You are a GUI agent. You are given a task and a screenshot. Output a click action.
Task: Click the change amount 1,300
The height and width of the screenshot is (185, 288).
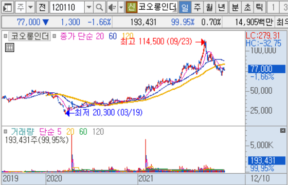pos(70,22)
